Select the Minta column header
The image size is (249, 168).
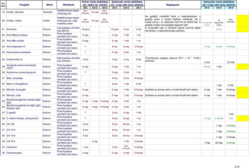[x=49, y=5]
